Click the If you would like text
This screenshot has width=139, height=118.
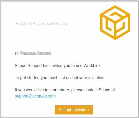click(29, 90)
